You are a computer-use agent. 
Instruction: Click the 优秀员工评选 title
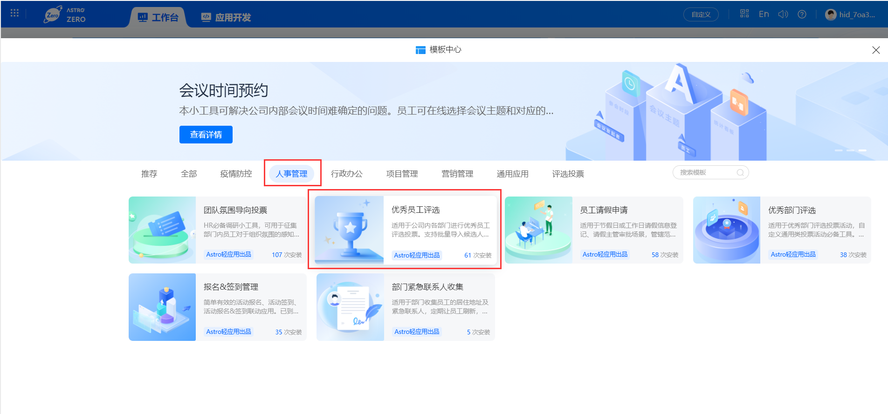click(416, 210)
